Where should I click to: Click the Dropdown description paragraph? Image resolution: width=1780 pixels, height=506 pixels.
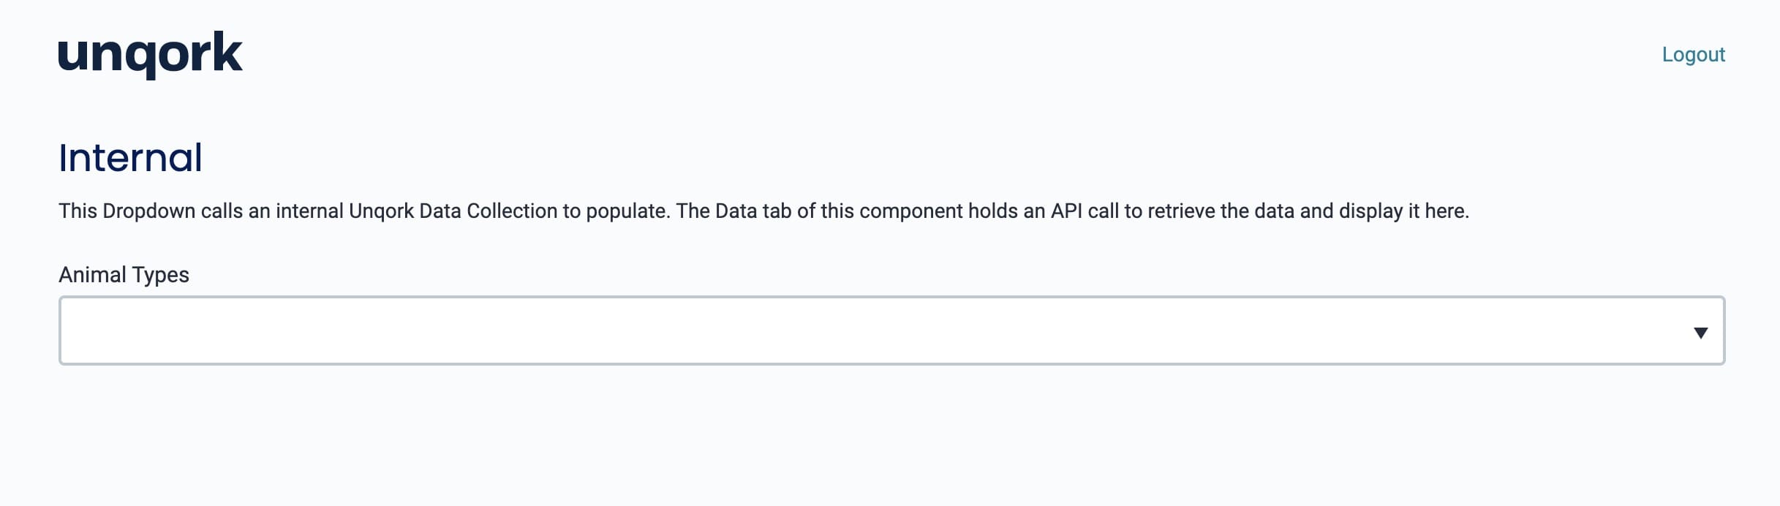[763, 211]
